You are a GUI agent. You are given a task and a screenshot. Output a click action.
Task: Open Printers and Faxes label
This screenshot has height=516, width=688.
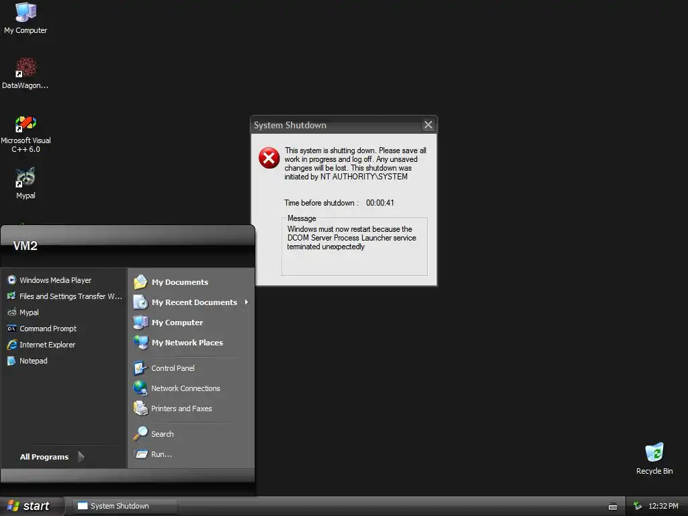[181, 408]
